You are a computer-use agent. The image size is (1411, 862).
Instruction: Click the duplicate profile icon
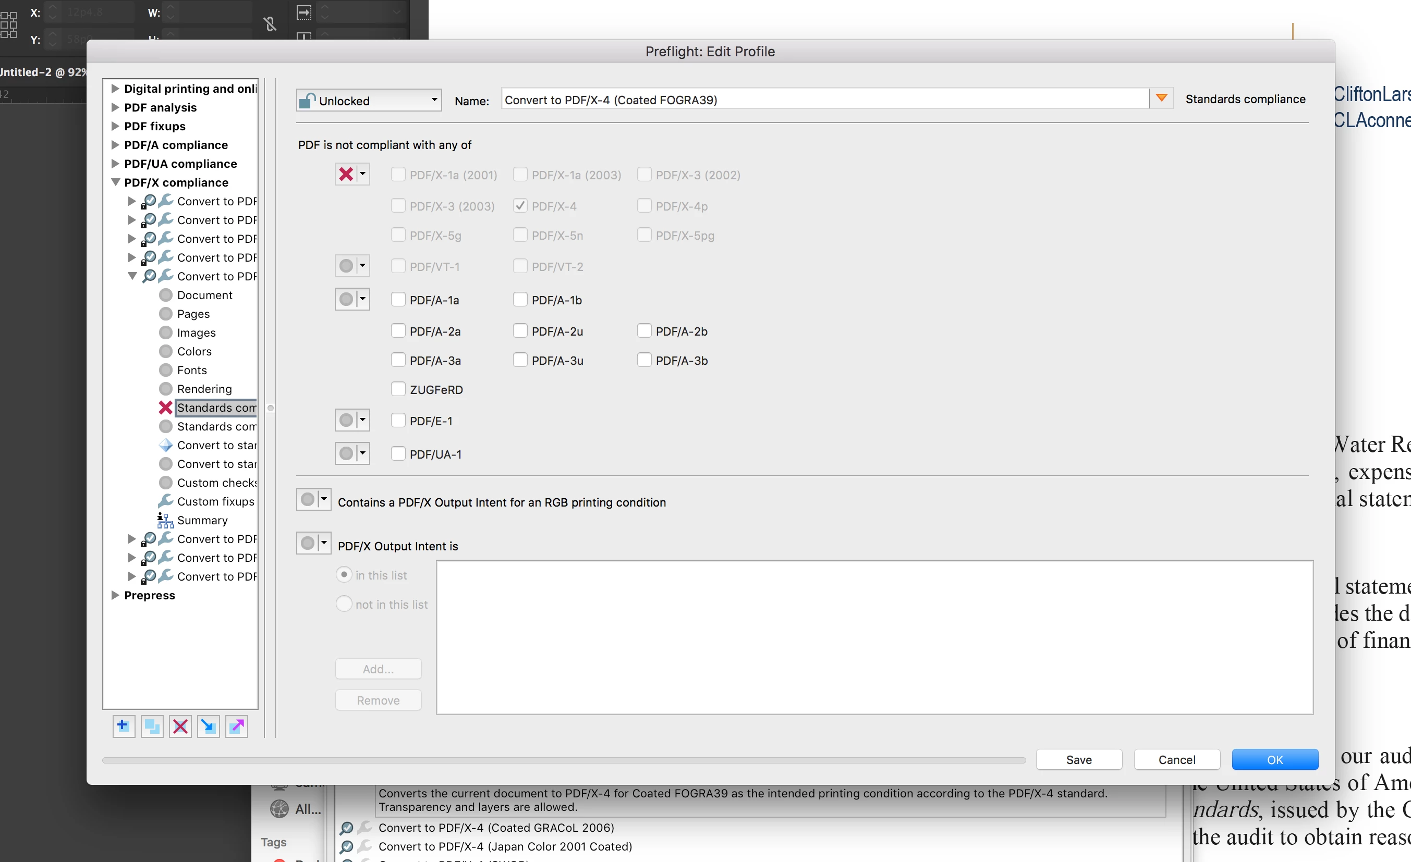[152, 726]
